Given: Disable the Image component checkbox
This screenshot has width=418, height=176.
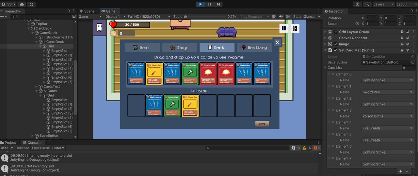Looking at the screenshot, I should click(335, 44).
